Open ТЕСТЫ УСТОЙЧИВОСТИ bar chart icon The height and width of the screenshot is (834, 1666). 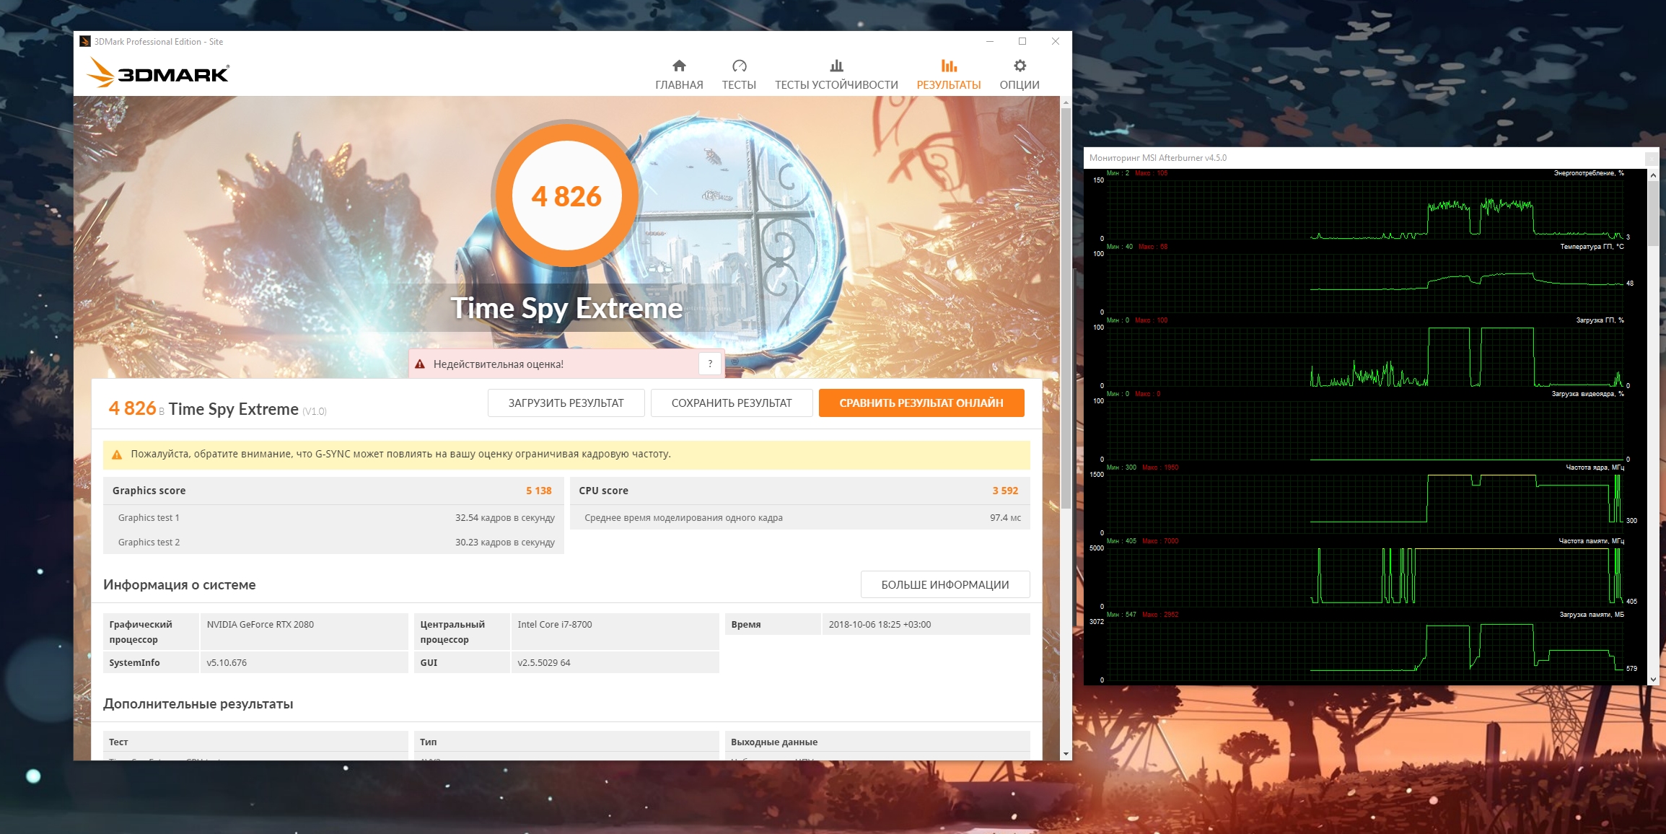(836, 66)
